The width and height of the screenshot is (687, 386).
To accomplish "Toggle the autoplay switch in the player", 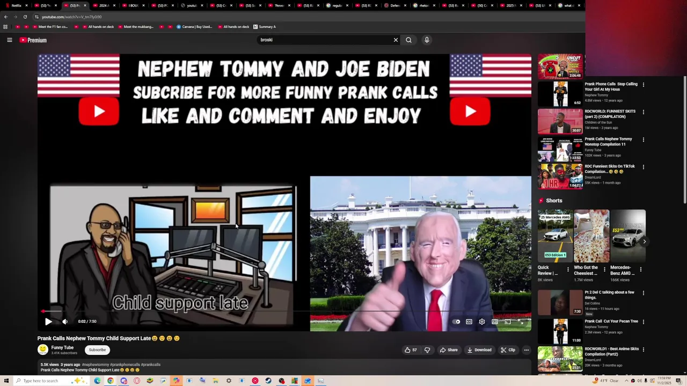I will click(x=456, y=322).
